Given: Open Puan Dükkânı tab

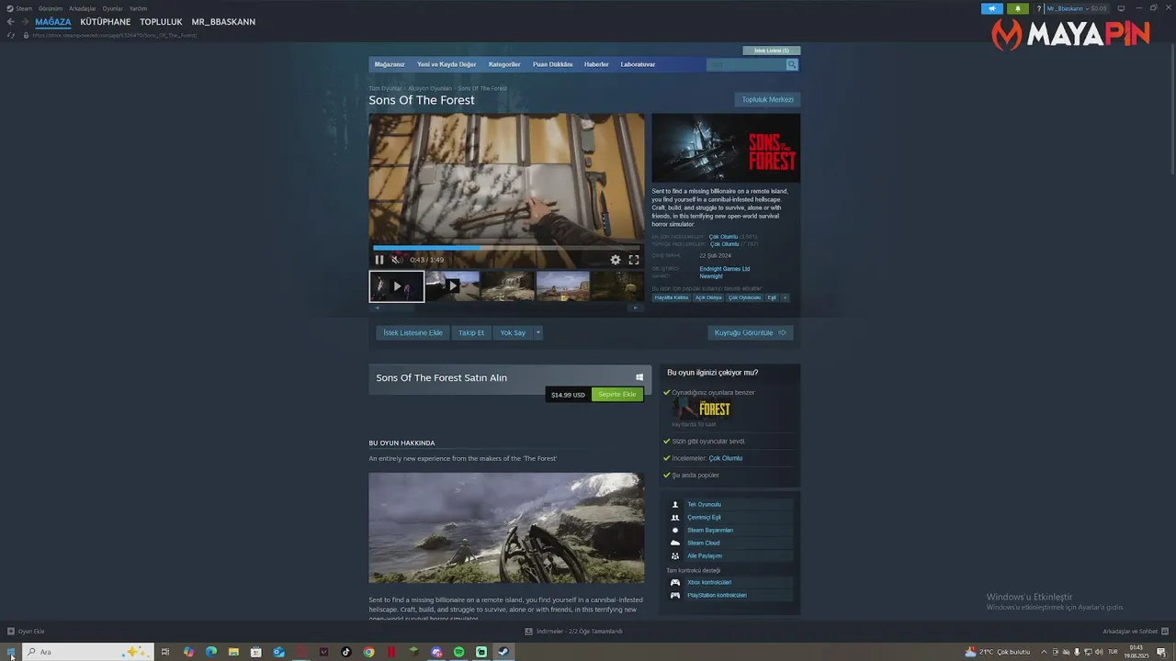Looking at the screenshot, I should tap(552, 64).
